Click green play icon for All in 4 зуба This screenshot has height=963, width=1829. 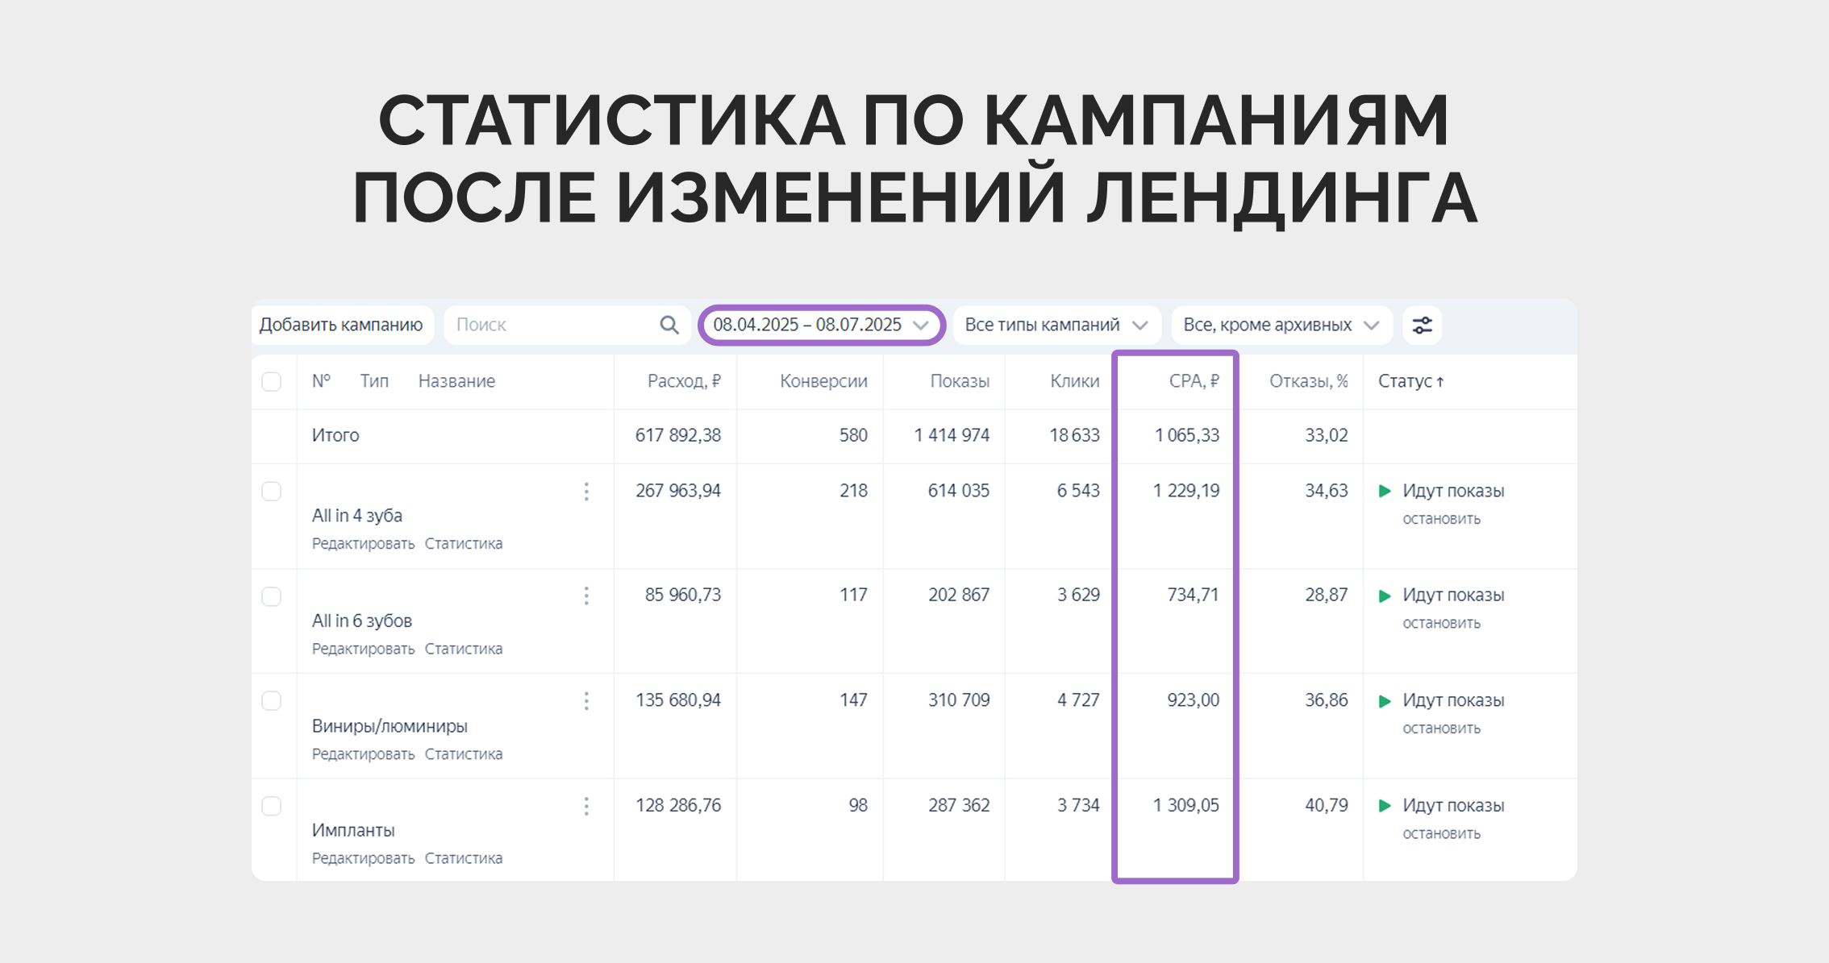(1385, 491)
